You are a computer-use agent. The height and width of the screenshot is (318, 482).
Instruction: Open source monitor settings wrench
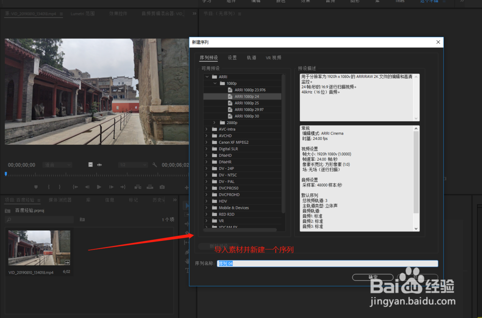pos(155,165)
